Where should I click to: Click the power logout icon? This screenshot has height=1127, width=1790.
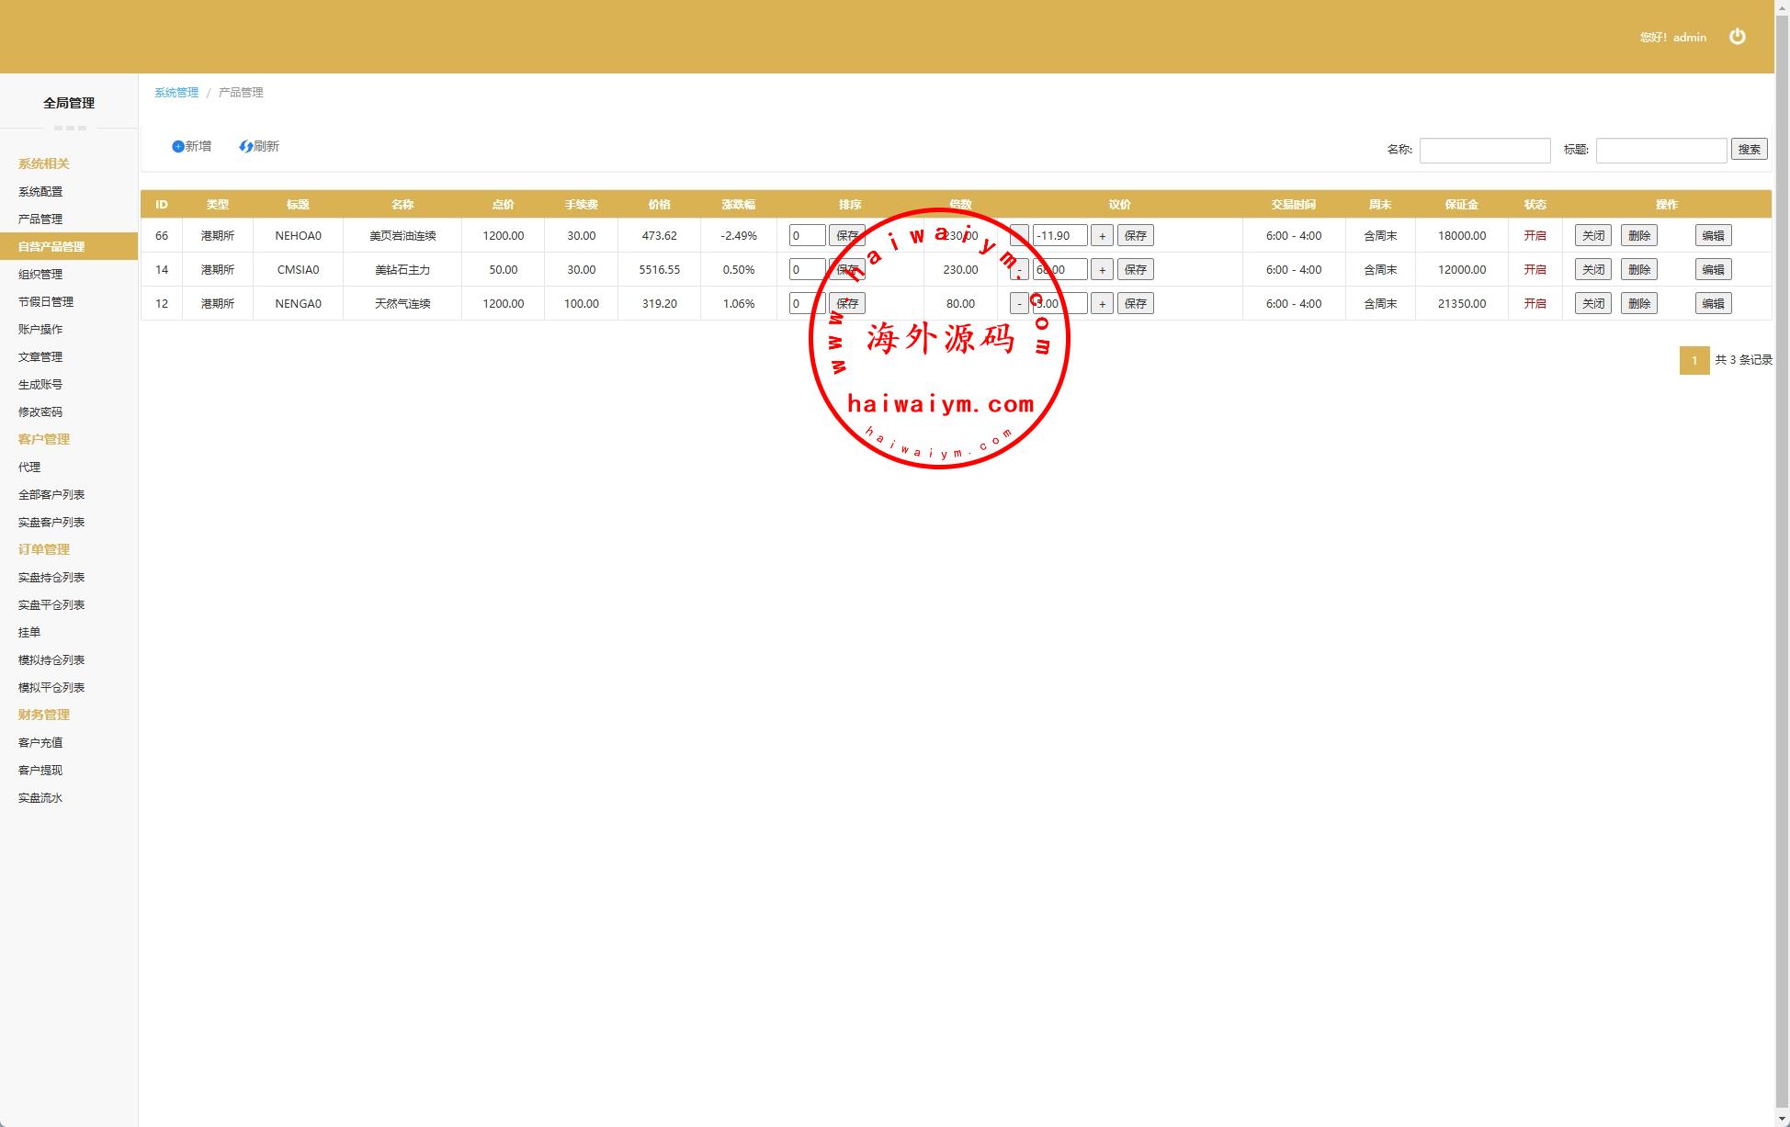[x=1737, y=37]
